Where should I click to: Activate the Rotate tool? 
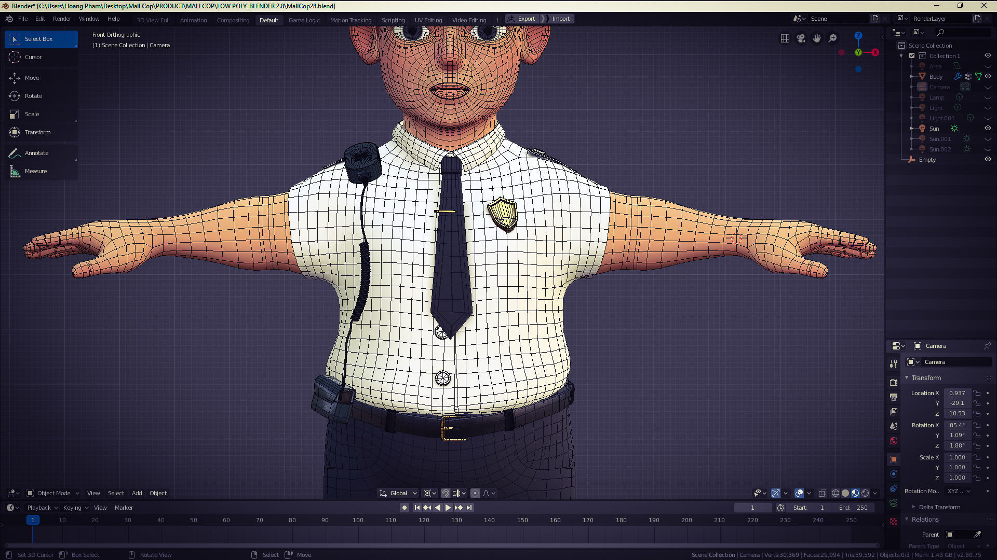(33, 96)
